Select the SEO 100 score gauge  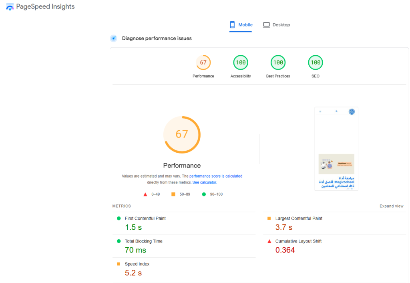click(316, 63)
